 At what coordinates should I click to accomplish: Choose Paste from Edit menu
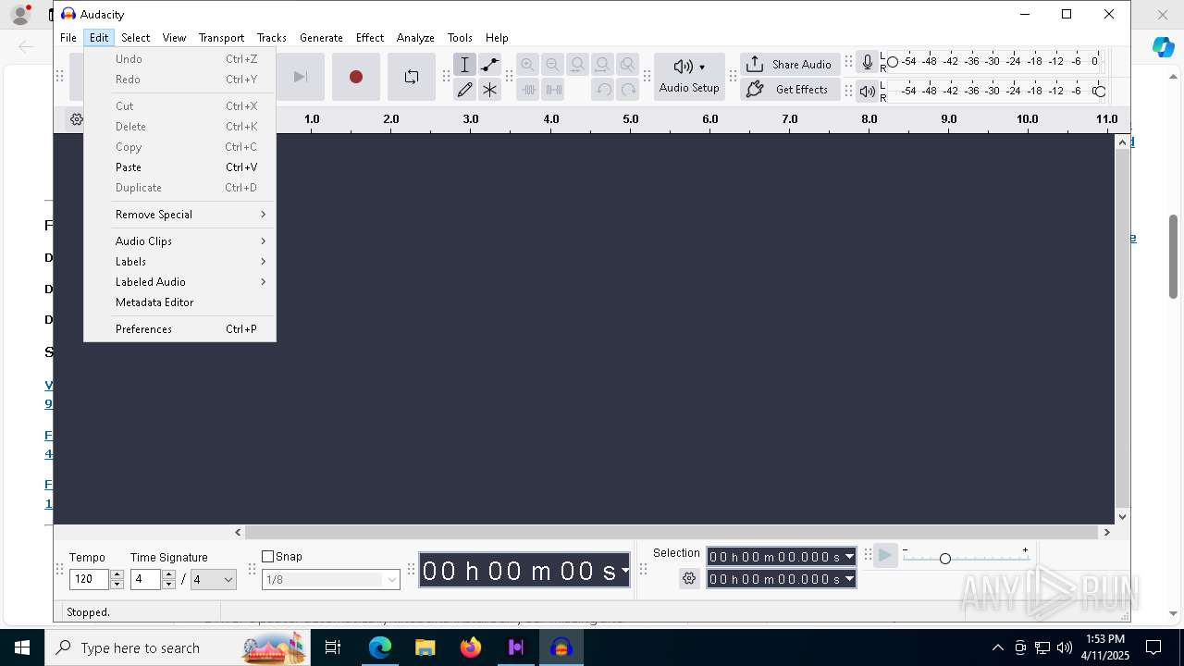(179, 167)
